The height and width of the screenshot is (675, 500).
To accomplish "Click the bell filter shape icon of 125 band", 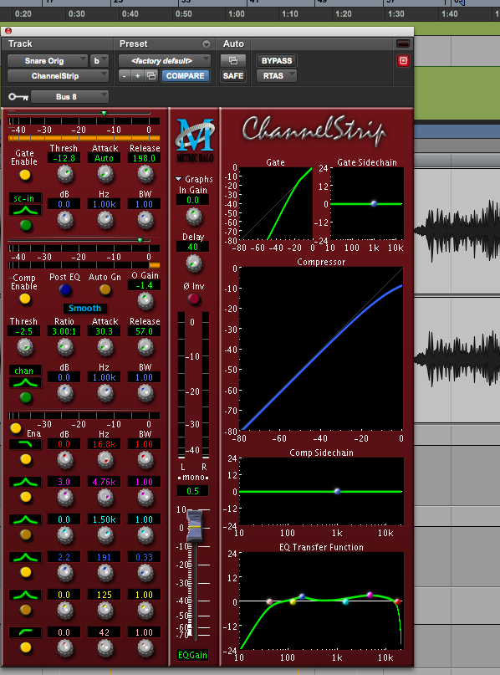I will (x=25, y=595).
